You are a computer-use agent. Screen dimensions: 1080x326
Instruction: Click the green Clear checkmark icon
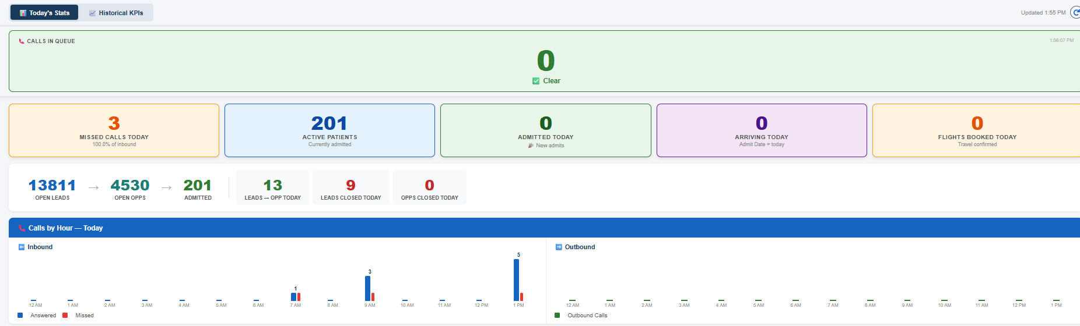coord(536,81)
